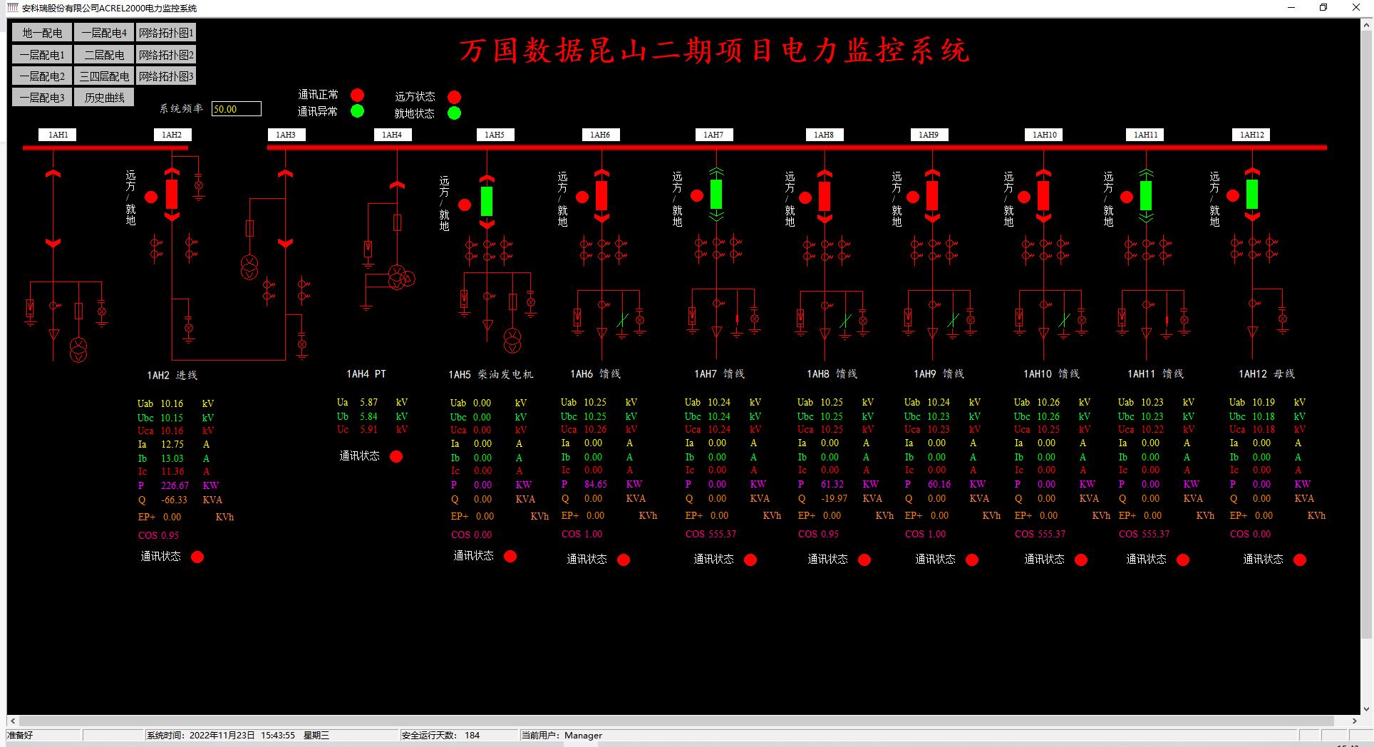The width and height of the screenshot is (1374, 747).
Task: Click 1AH9 remote/local indicator lamp
Action: click(913, 197)
